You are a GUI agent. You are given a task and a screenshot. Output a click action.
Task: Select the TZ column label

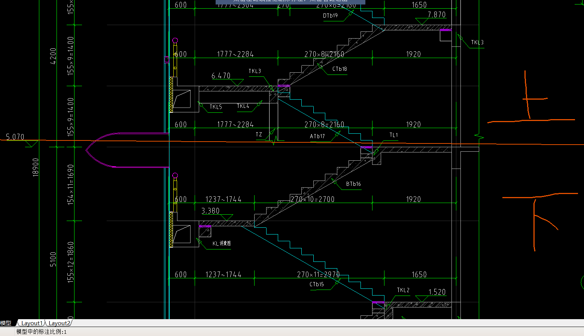click(x=259, y=134)
